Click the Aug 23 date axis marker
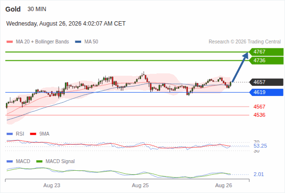 click(52, 185)
